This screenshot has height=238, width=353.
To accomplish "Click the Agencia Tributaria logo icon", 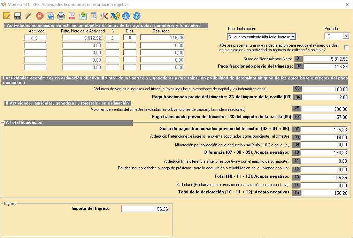I will point(115,16).
